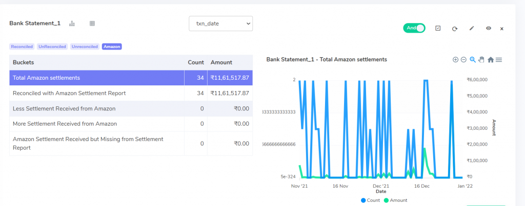Click the ₹6,00,000 axis label
The height and width of the screenshot is (206, 525).
(x=478, y=80)
